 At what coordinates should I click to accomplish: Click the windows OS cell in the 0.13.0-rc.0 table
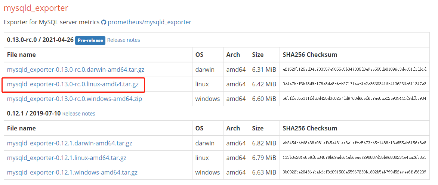pos(207,99)
